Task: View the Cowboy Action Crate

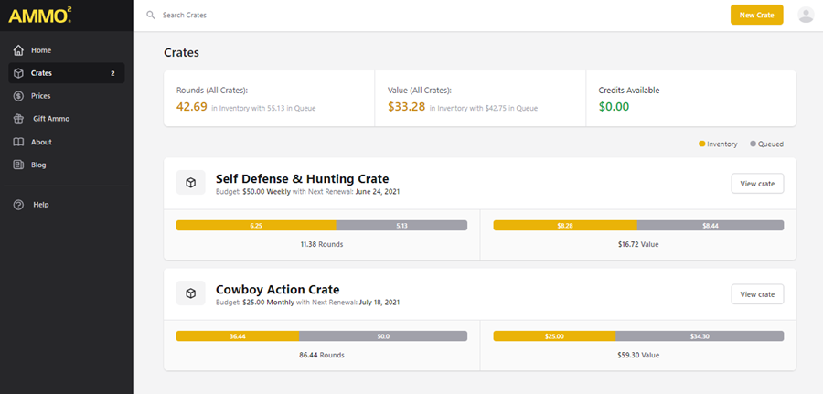Action: 757,294
